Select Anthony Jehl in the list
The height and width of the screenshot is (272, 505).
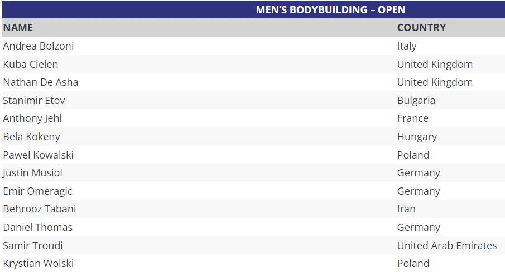(32, 118)
